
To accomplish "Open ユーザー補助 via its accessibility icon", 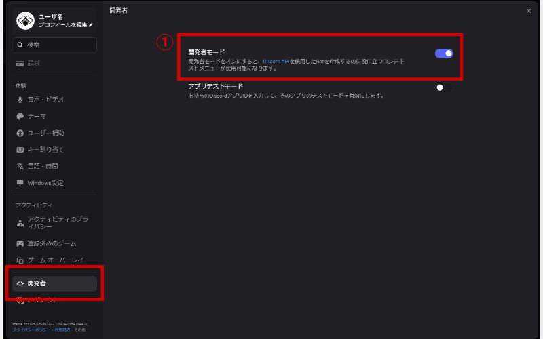I will point(20,133).
